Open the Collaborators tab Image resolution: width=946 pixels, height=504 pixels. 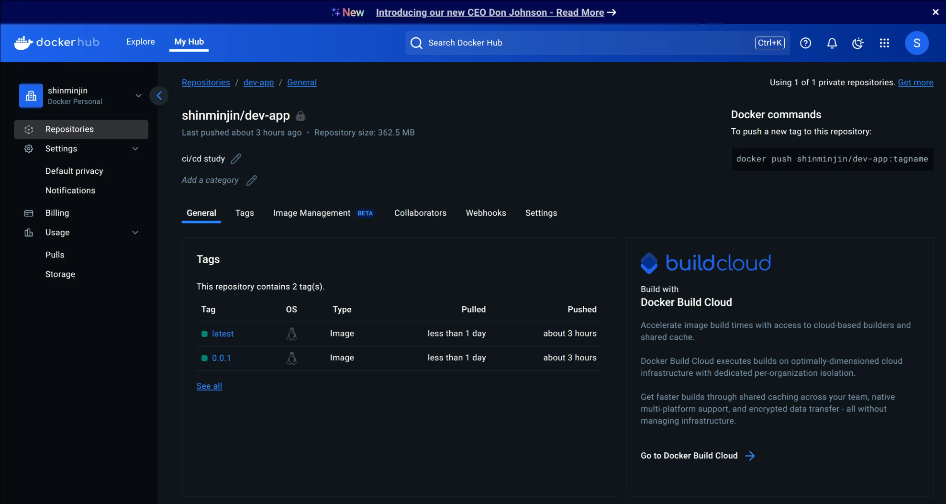coord(420,213)
